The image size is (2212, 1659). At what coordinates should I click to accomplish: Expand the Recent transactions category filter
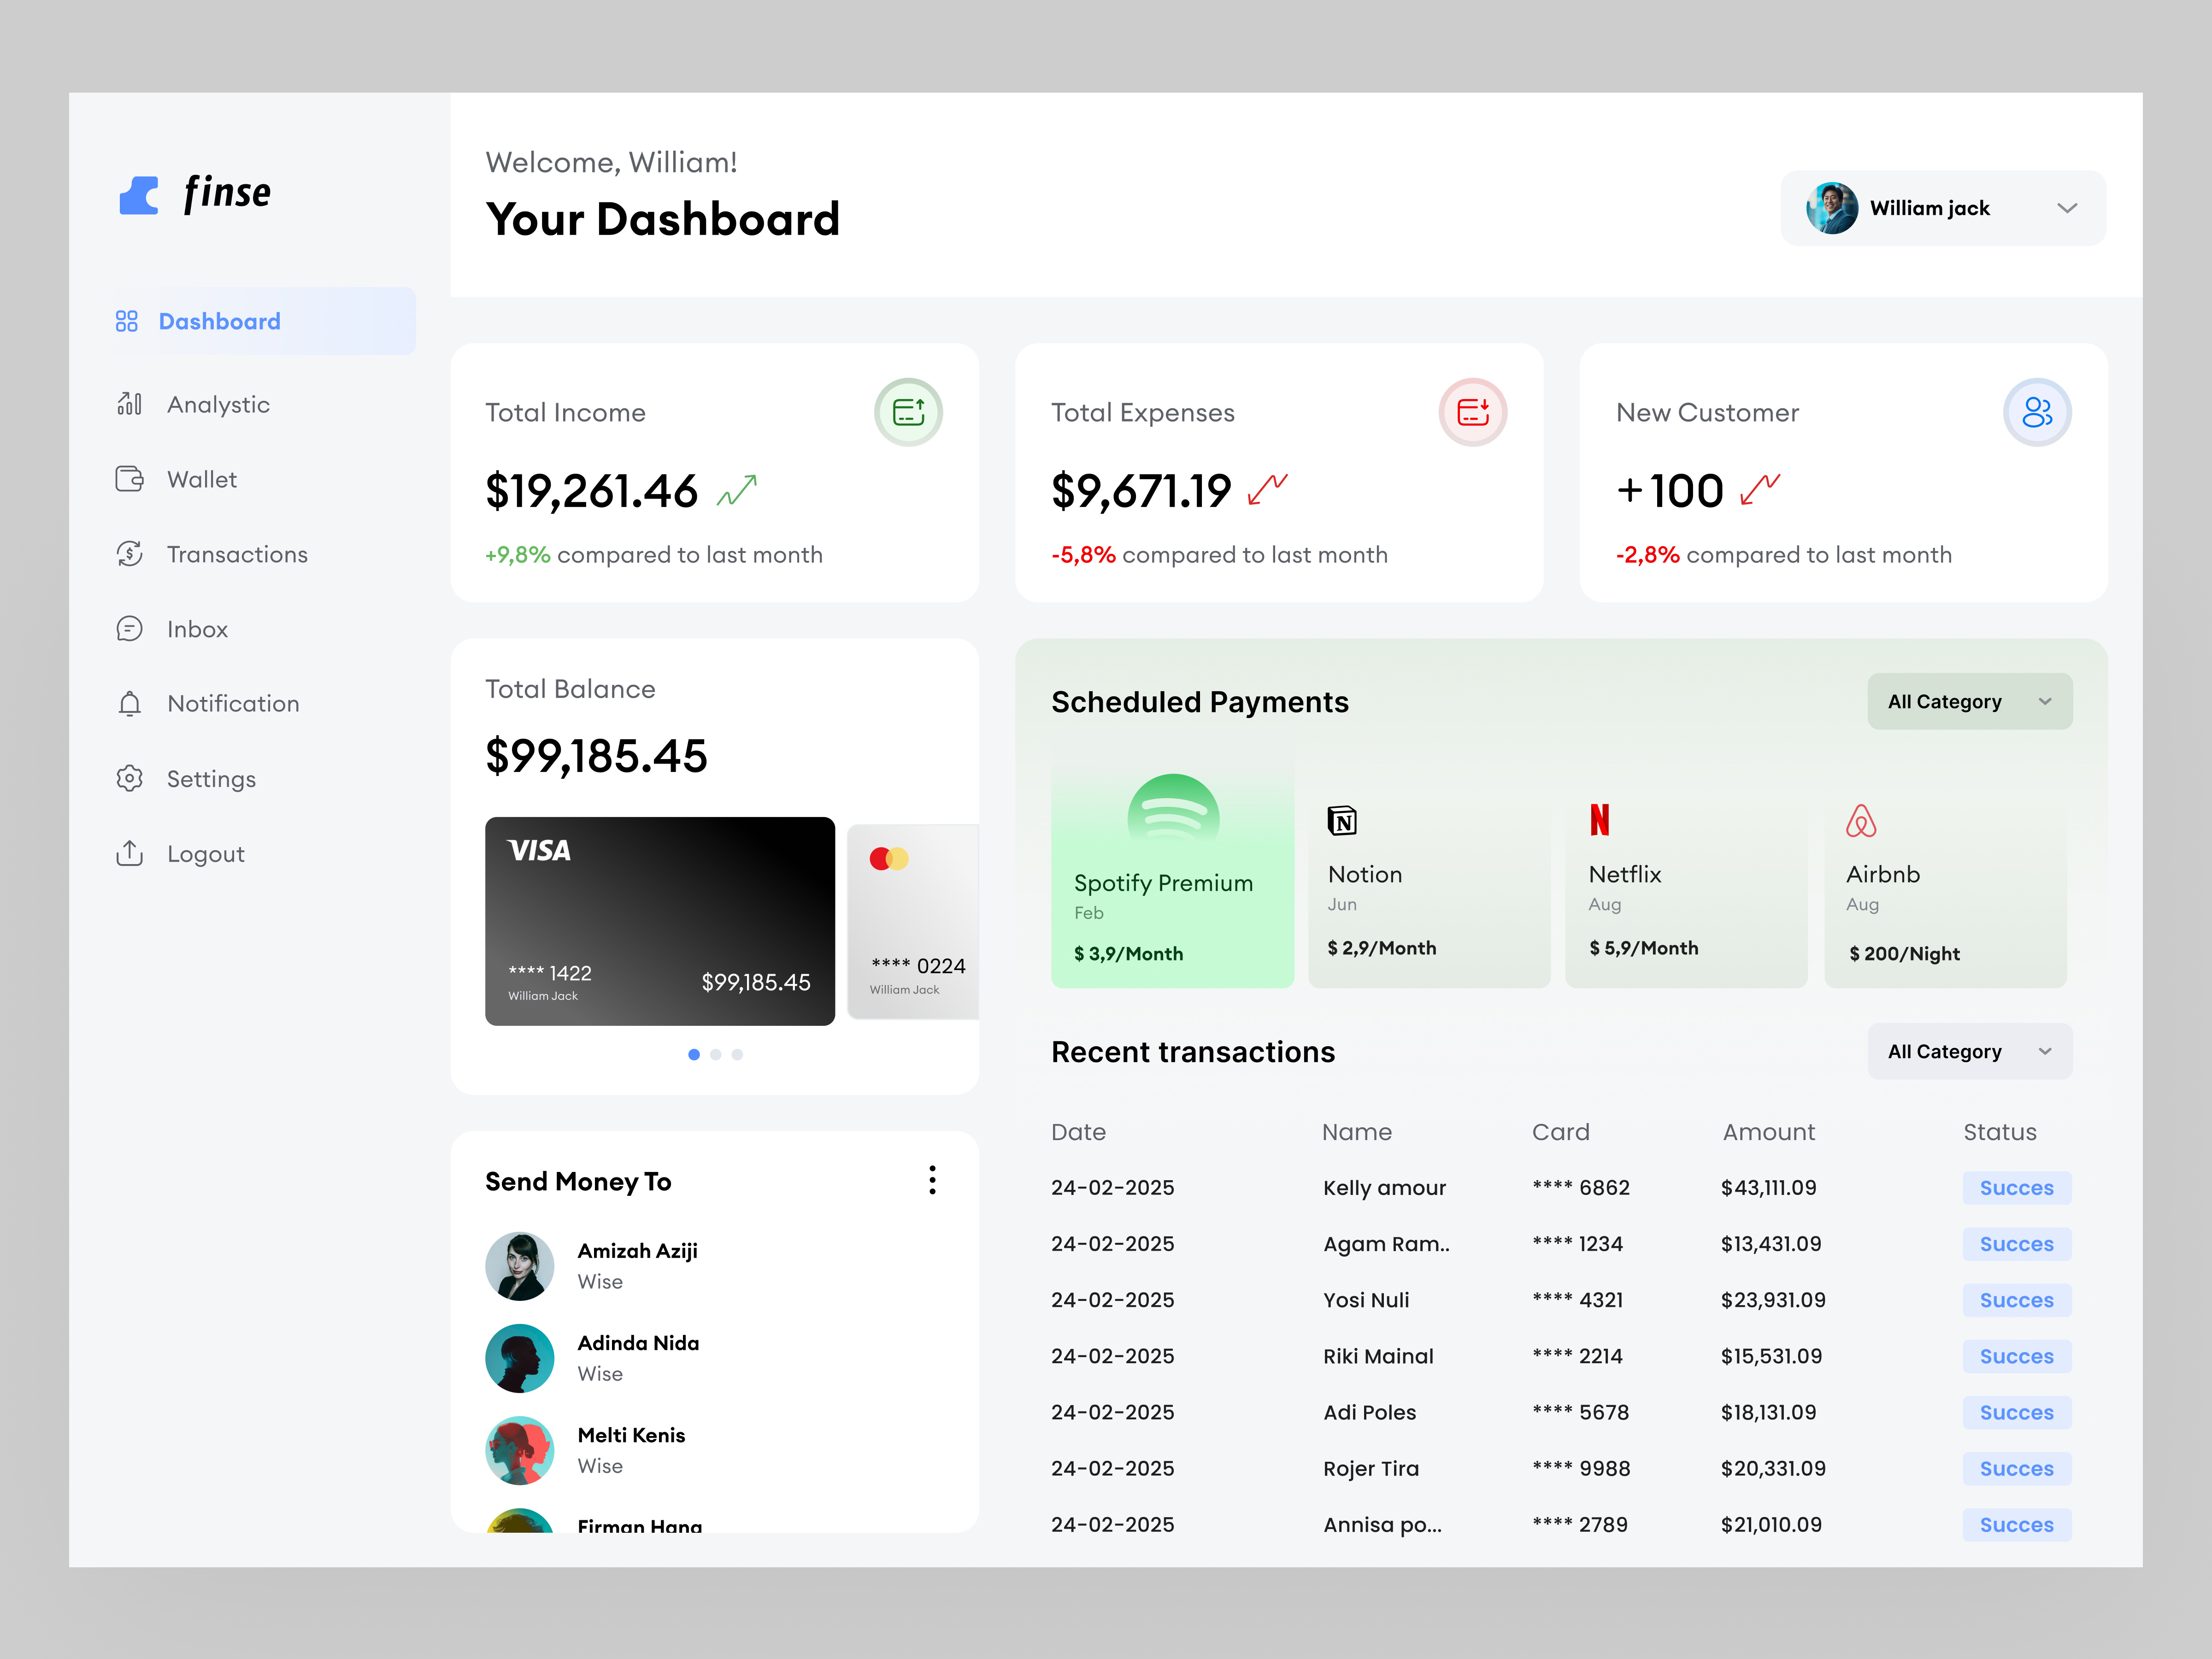1969,1051
